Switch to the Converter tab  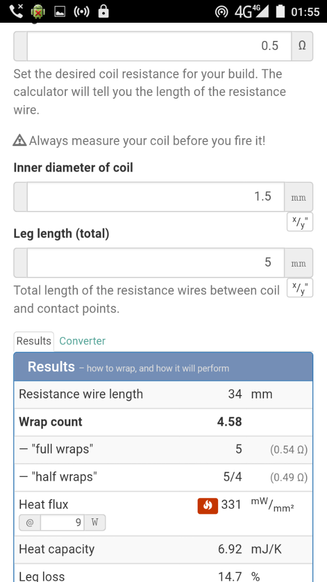tap(82, 341)
